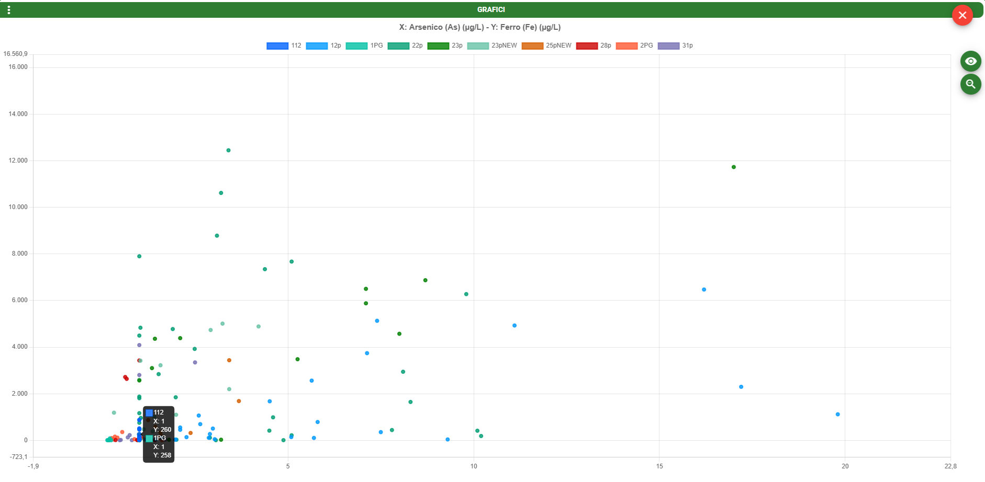Click the 22p legend color swatch
Image resolution: width=985 pixels, height=482 pixels.
(398, 46)
